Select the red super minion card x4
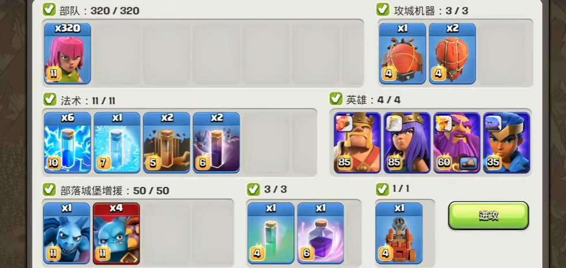566x268 pixels. 116,233
